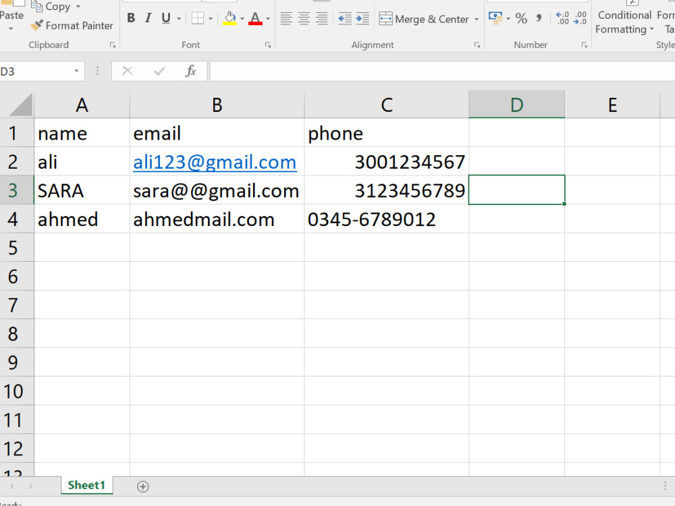Apply Comma Style
This screenshot has width=675, height=506.
click(539, 18)
